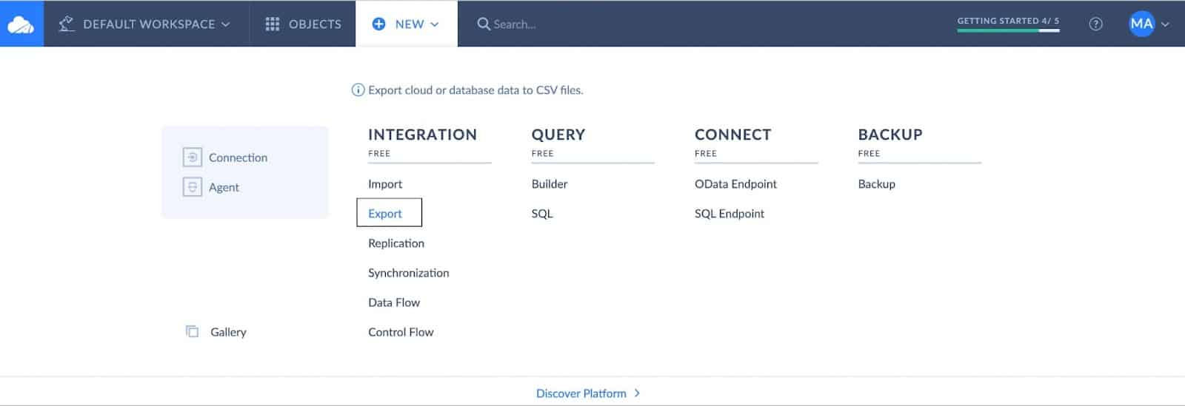Select SQL Endpoint under Connect
This screenshot has width=1185, height=406.
pyautogui.click(x=730, y=214)
